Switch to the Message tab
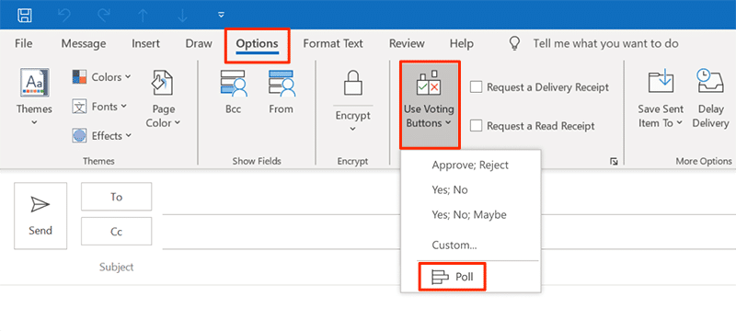Screen dimensions: 736x331 [x=84, y=43]
